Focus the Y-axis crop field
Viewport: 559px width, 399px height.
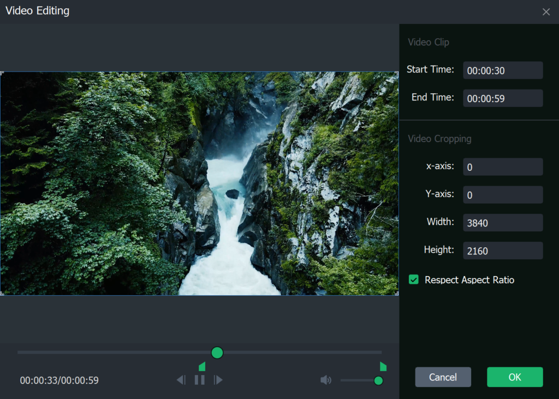(x=503, y=195)
